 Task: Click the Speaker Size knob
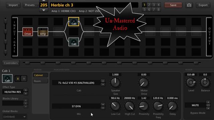pyautogui.click(x=115, y=82)
